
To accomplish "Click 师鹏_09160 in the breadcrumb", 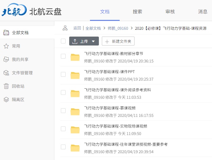I will [x=118, y=28].
